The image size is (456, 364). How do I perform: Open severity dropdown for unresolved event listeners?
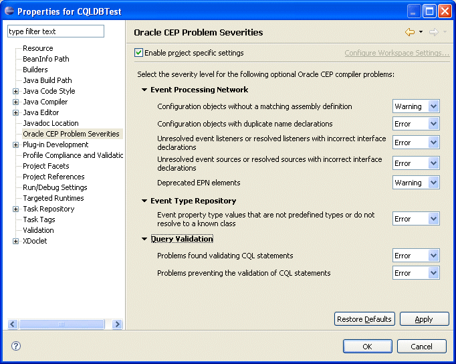416,143
